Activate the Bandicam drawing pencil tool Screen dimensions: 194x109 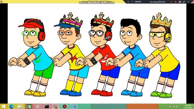coord(184,2)
